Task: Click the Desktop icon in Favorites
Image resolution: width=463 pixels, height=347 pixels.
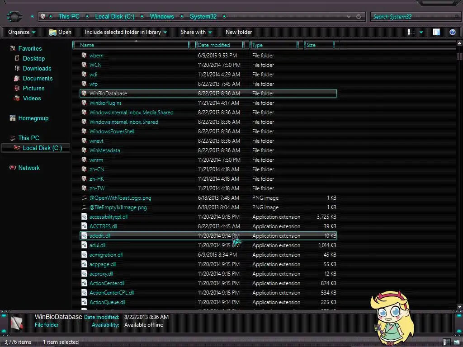Action: [x=17, y=58]
